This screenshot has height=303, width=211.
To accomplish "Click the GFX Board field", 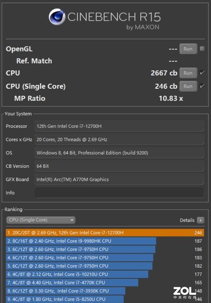I will [x=119, y=179].
